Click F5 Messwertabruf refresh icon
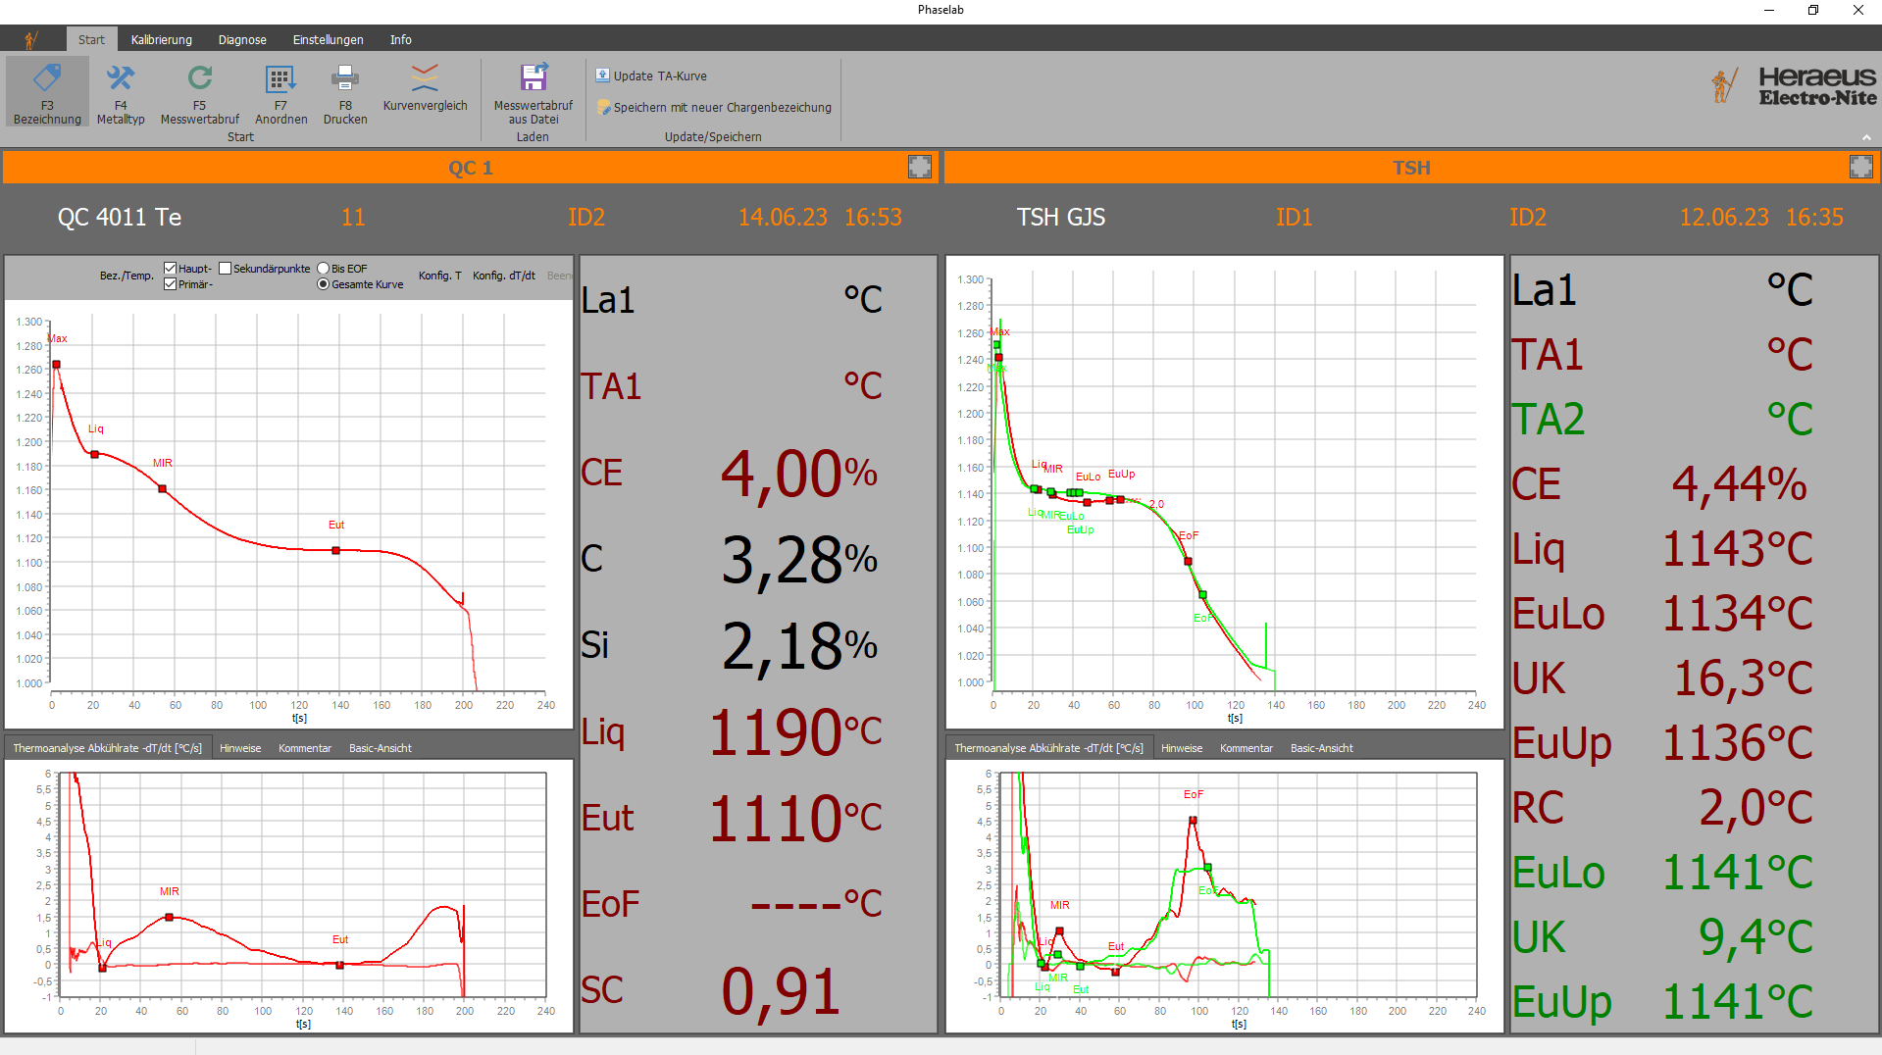The image size is (1882, 1055). point(199,78)
